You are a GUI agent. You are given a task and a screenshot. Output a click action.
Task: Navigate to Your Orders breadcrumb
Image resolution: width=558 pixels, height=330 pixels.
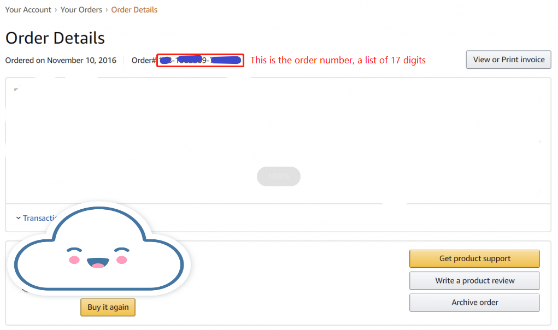[x=81, y=10]
